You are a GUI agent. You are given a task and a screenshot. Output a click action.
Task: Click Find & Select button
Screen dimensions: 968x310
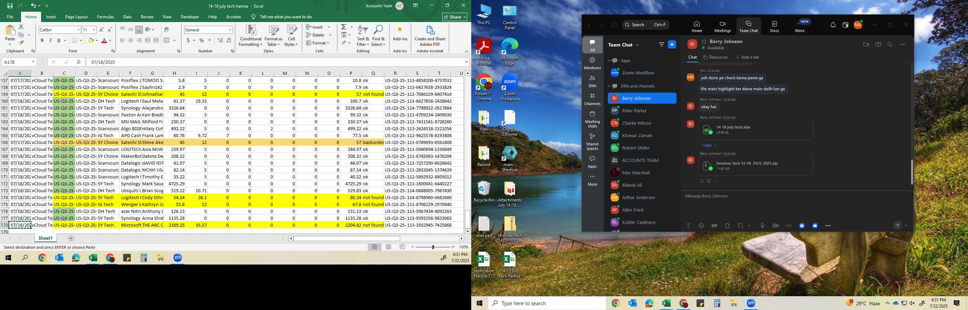[378, 36]
